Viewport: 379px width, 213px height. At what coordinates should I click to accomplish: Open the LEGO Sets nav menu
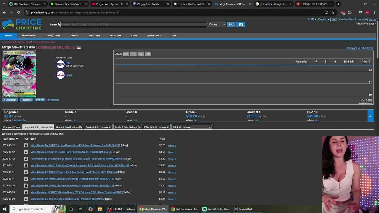click(115, 35)
